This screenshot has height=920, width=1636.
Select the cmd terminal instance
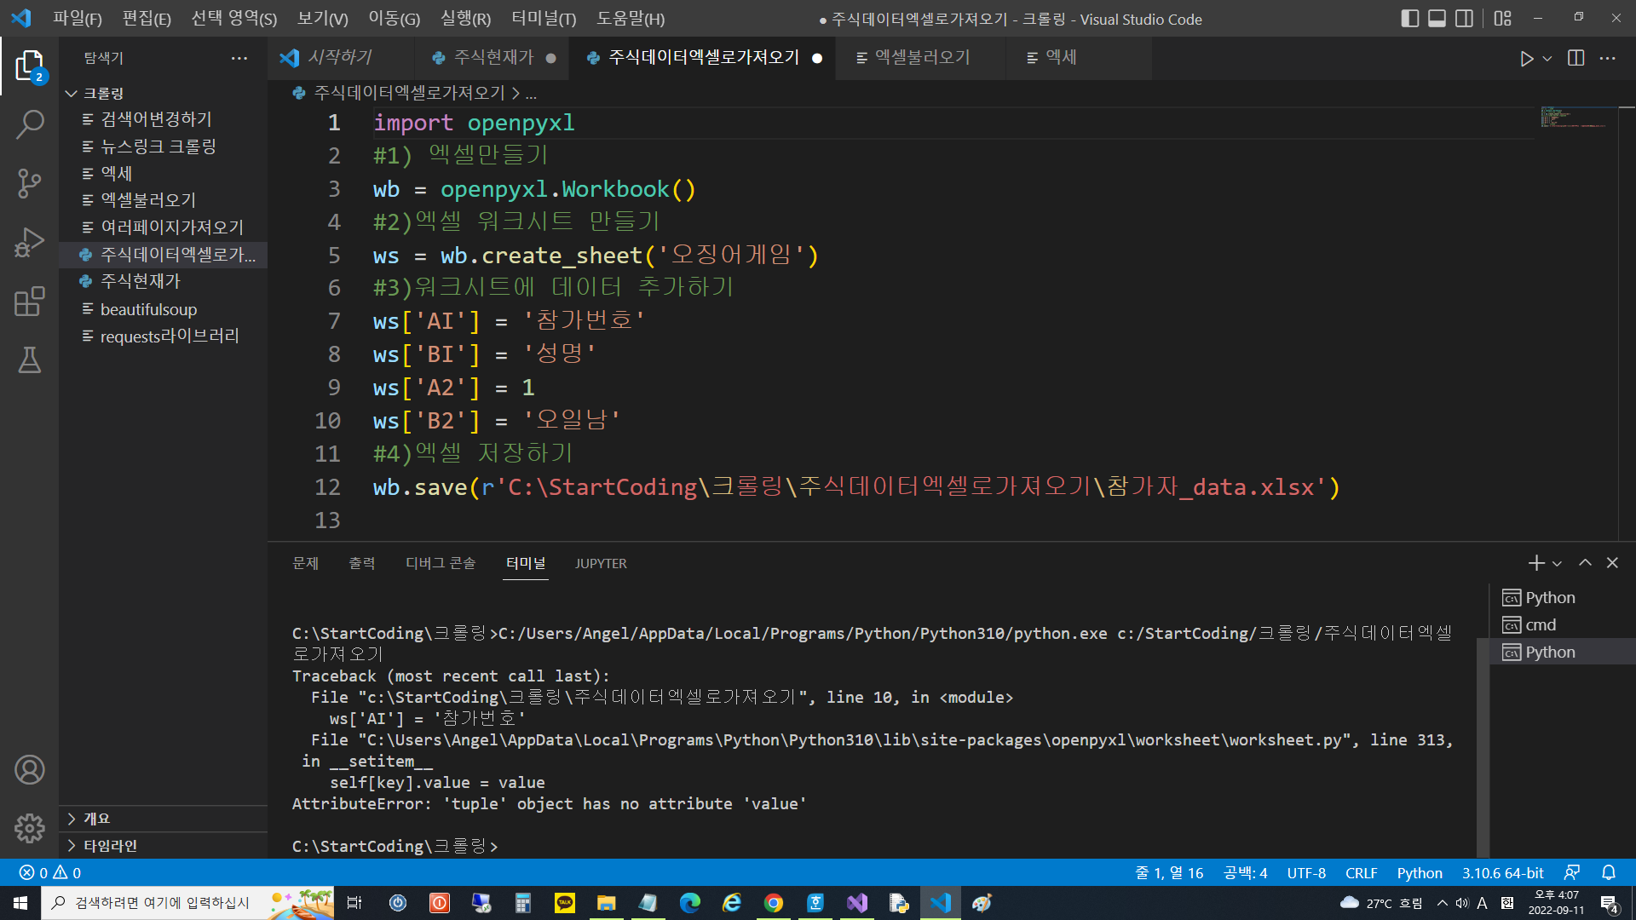click(x=1562, y=625)
